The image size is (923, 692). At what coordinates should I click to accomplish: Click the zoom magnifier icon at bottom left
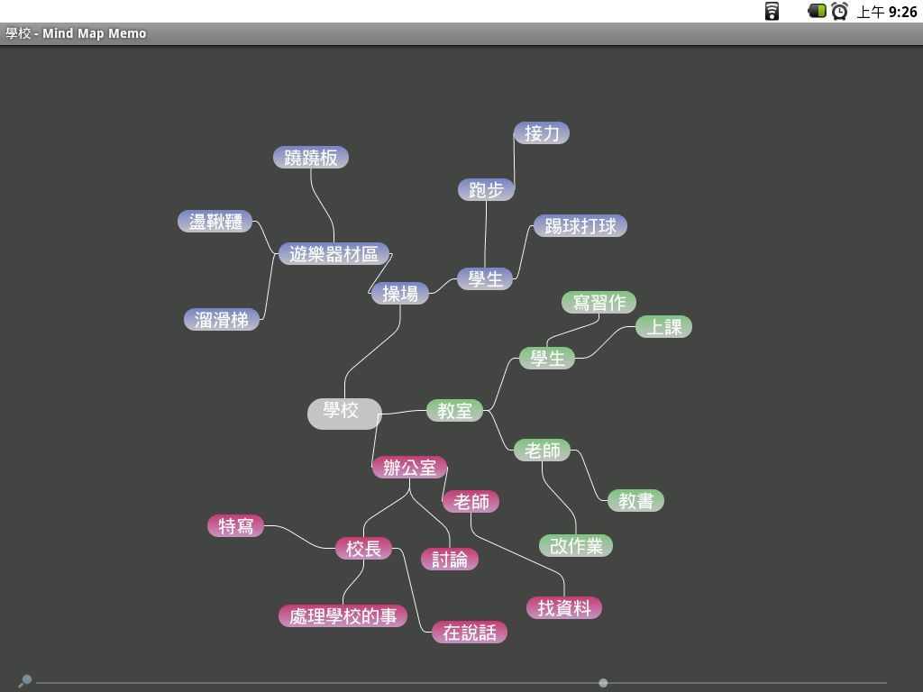(x=25, y=681)
